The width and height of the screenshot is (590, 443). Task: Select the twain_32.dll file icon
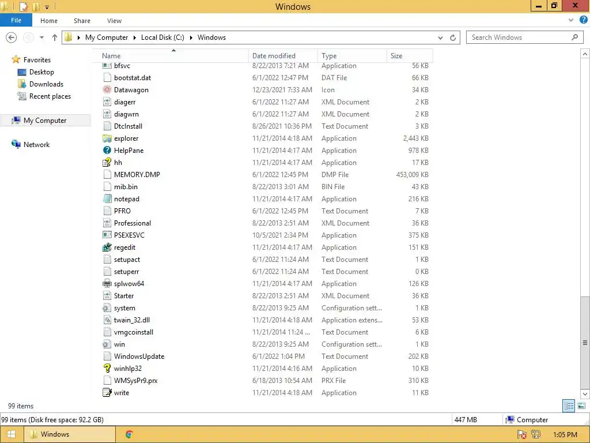click(107, 320)
